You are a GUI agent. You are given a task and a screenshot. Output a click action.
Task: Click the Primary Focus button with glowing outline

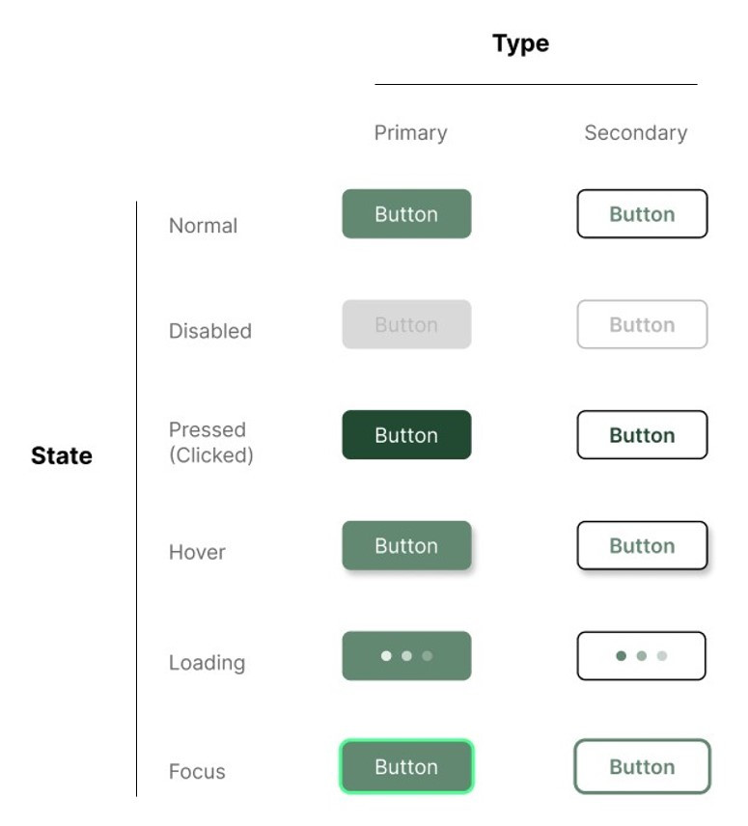click(406, 766)
